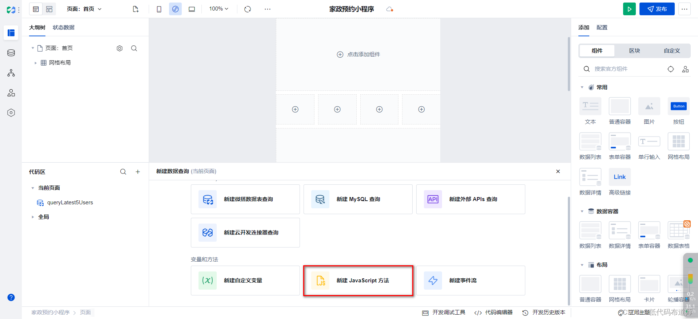This screenshot has width=698, height=319.
Task: Click the component management icon beside component search
Action: click(685, 69)
